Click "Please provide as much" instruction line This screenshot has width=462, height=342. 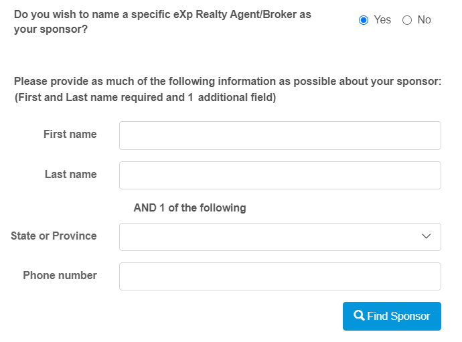[x=228, y=82]
